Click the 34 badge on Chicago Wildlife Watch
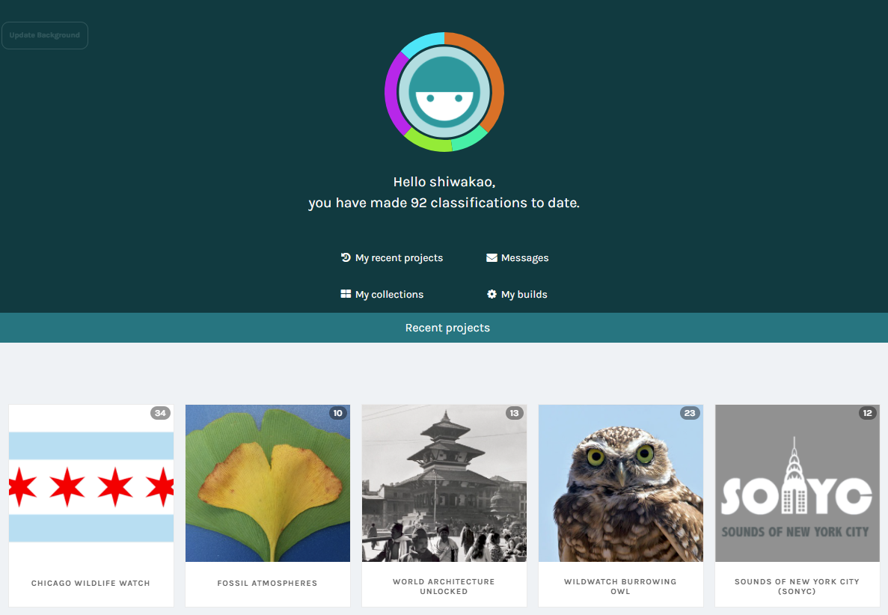 (x=160, y=413)
